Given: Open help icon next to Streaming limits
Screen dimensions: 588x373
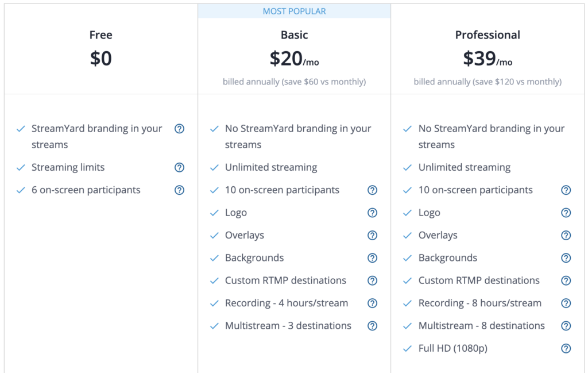Looking at the screenshot, I should coord(179,167).
